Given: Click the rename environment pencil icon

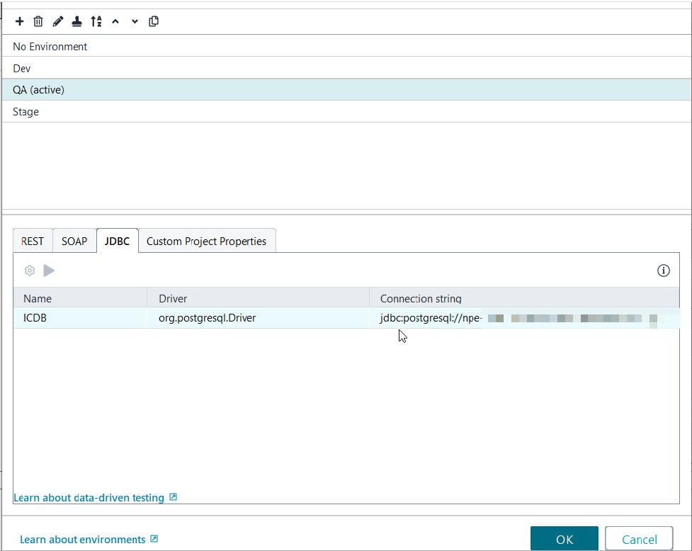Looking at the screenshot, I should (58, 21).
